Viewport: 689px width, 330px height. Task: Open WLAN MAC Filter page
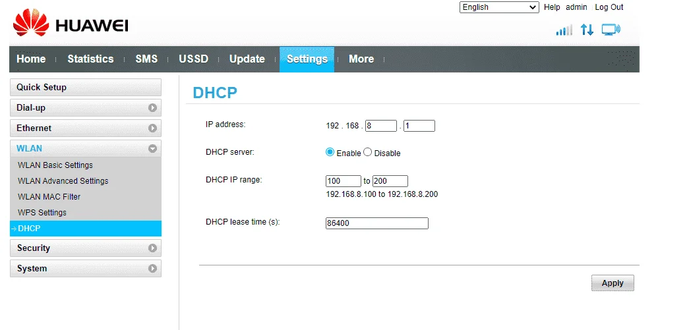point(49,196)
